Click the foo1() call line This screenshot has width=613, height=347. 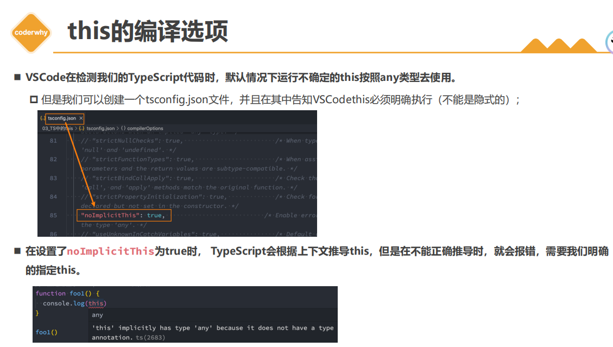coord(47,332)
